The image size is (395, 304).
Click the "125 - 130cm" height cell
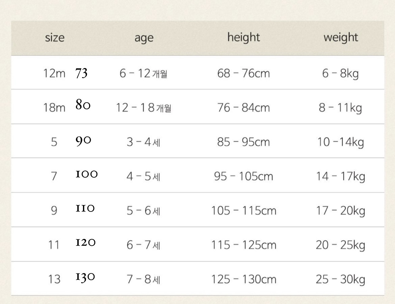[243, 279]
